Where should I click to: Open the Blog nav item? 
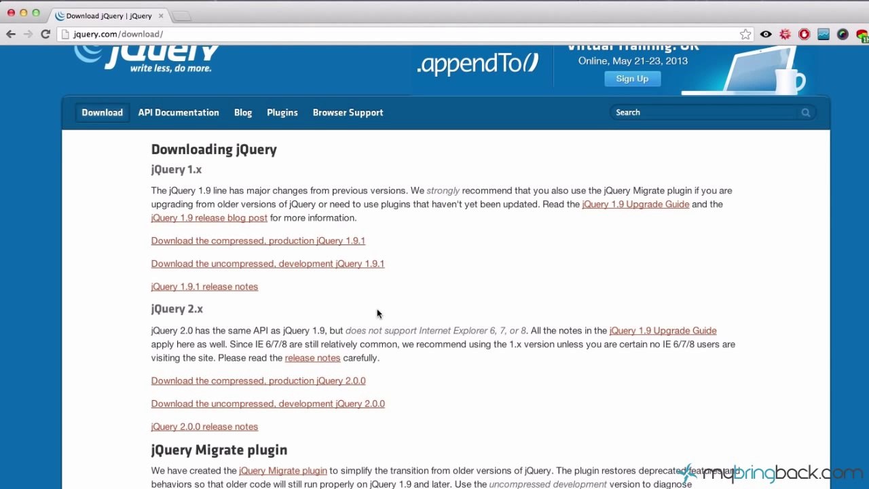243,113
